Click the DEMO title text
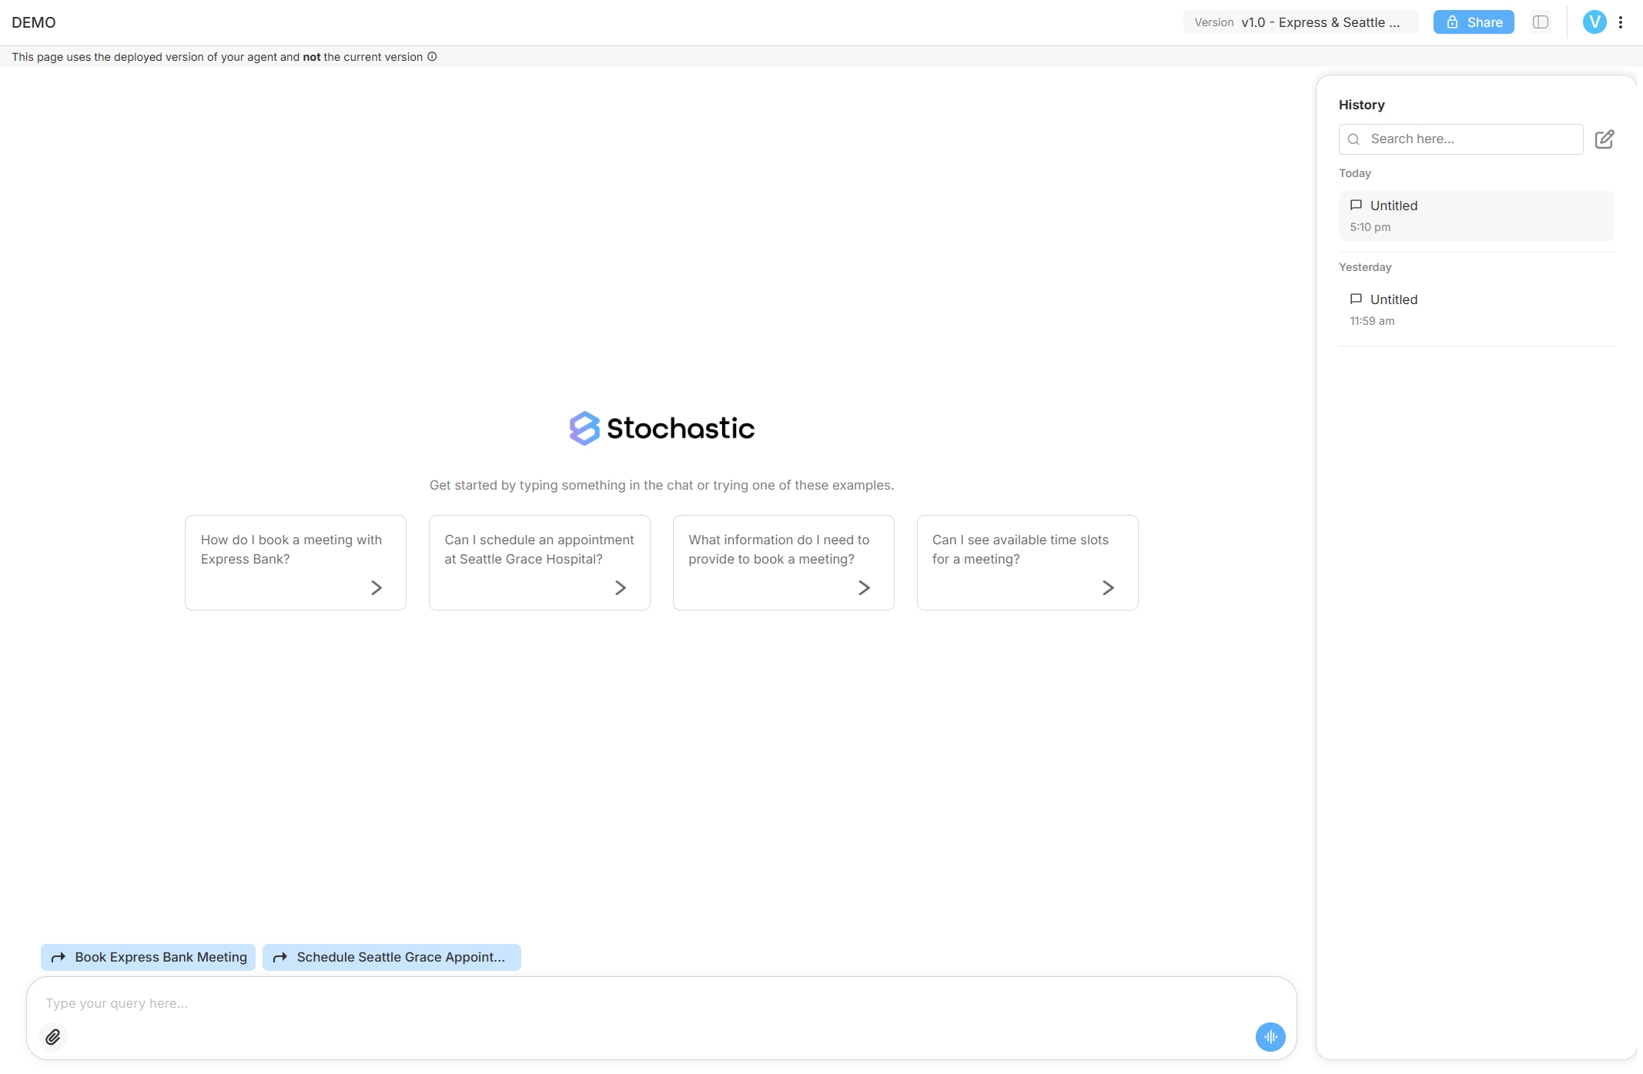 click(x=34, y=22)
